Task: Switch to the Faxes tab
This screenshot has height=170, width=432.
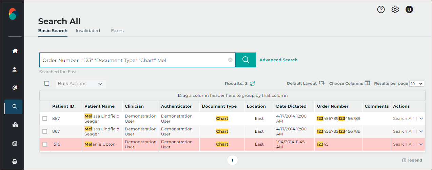Action: point(117,31)
